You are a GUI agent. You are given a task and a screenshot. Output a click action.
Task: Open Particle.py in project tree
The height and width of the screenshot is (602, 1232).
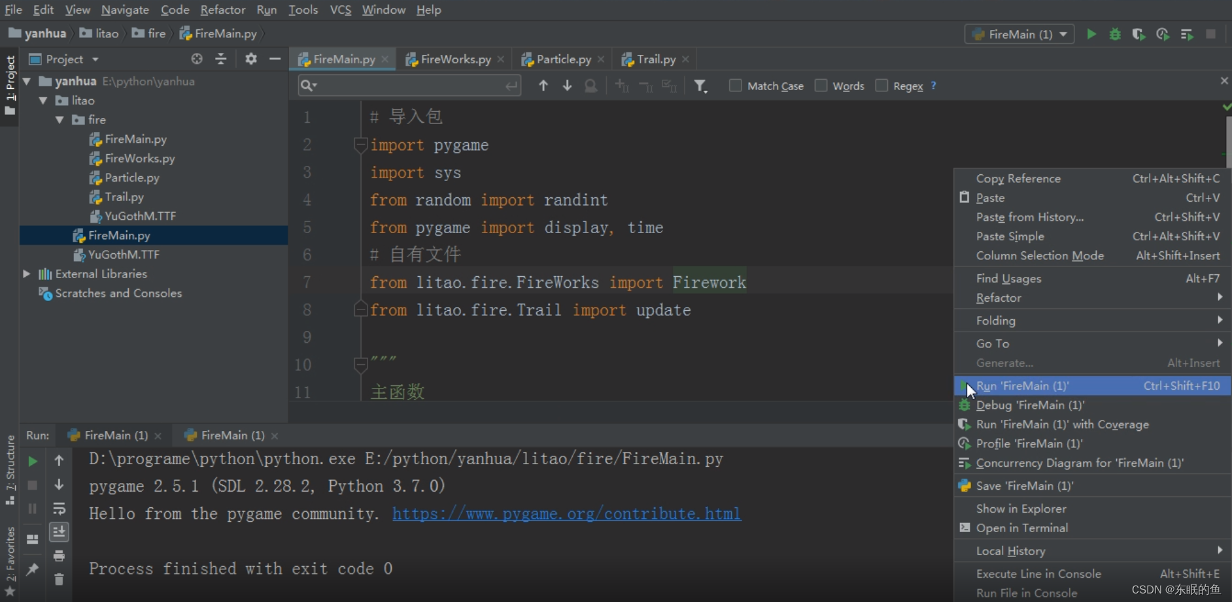tap(131, 178)
